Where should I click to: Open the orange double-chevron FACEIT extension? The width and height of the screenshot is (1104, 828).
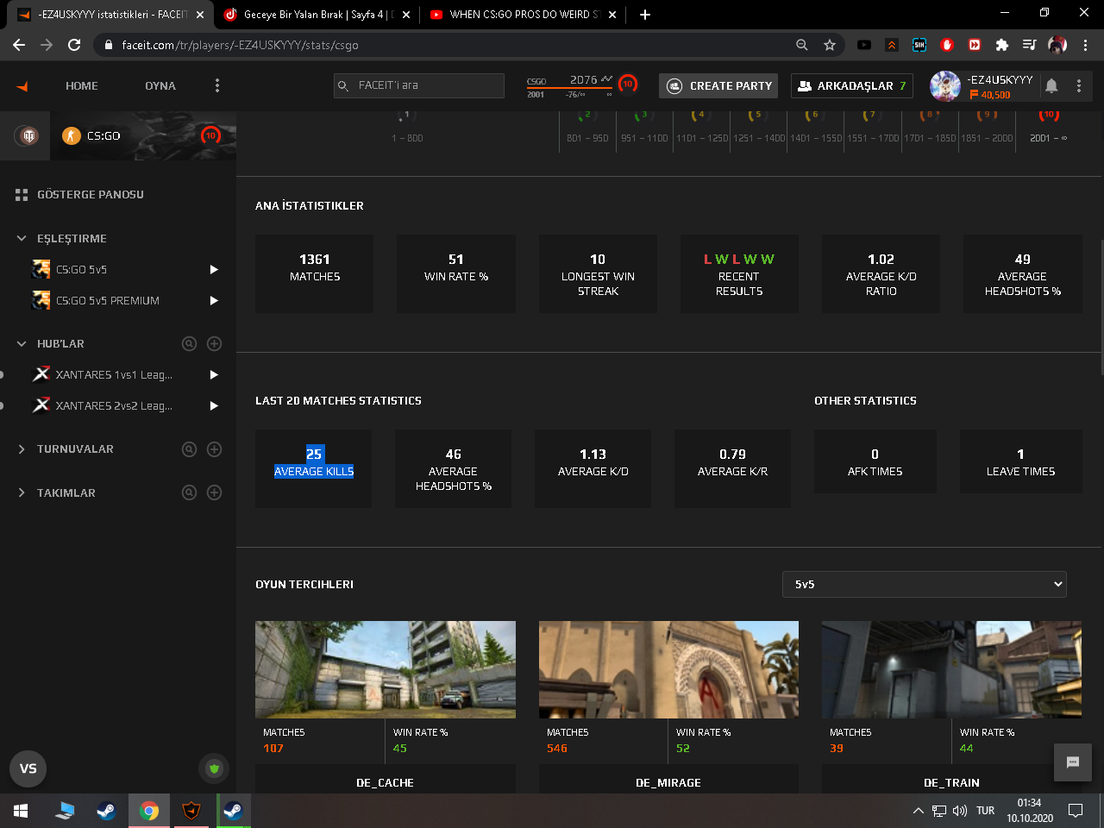point(892,45)
